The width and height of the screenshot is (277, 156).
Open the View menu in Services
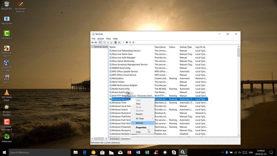click(108, 39)
